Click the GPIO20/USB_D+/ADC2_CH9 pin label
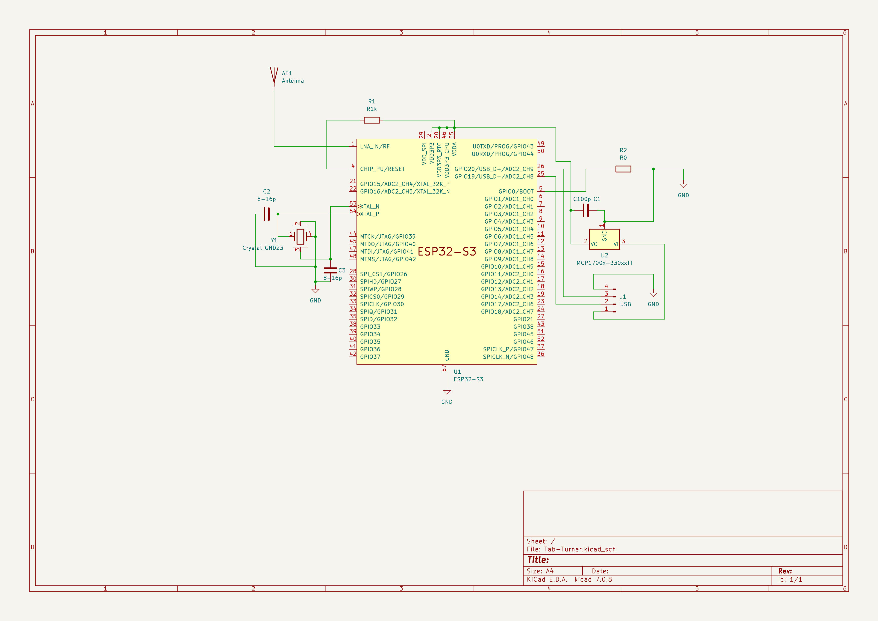 click(494, 169)
